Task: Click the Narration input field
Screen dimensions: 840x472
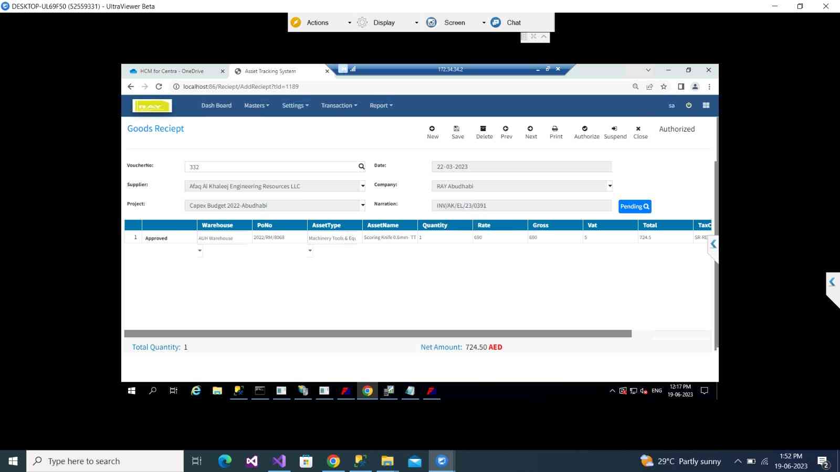Action: pos(521,206)
